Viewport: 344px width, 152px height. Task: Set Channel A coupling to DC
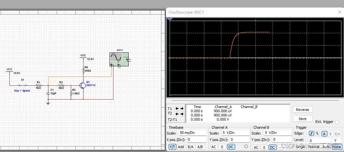(x=231, y=147)
